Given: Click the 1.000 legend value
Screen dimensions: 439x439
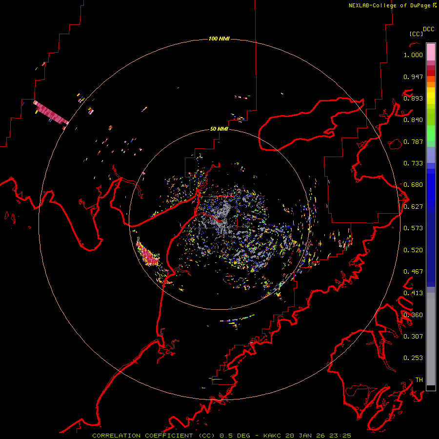Looking at the screenshot, I should (413, 55).
